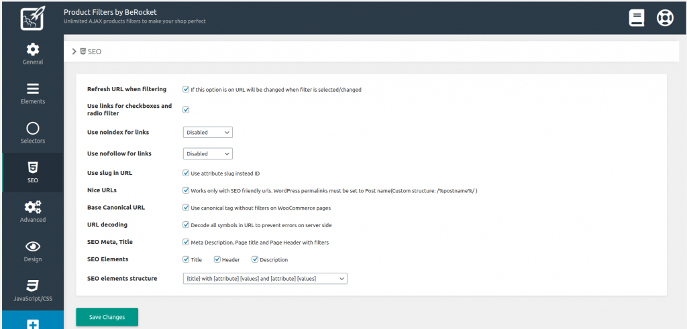Open the documentation book icon

[x=637, y=18]
